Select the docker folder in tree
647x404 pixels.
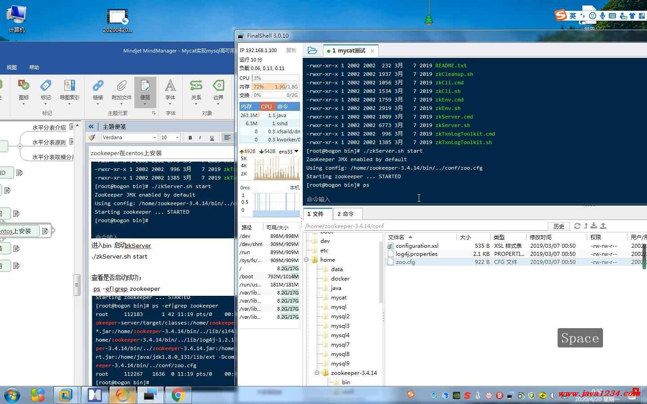340,279
